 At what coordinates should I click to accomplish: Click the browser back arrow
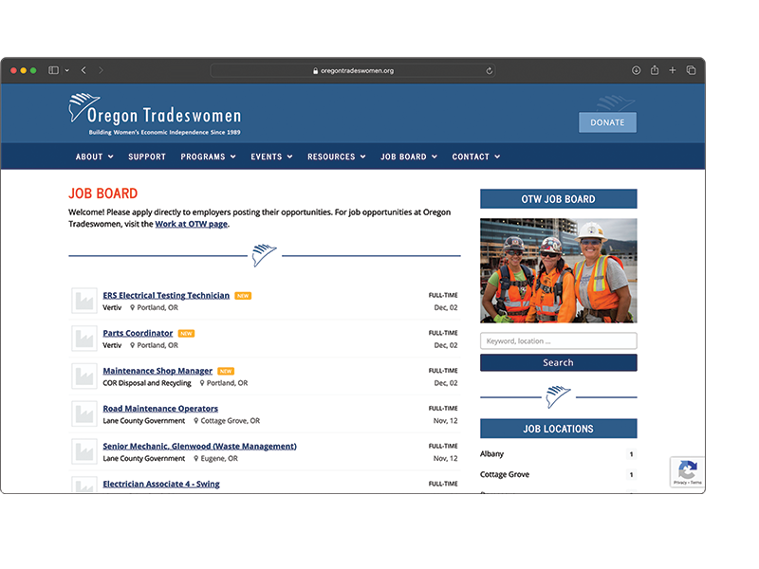coord(83,70)
